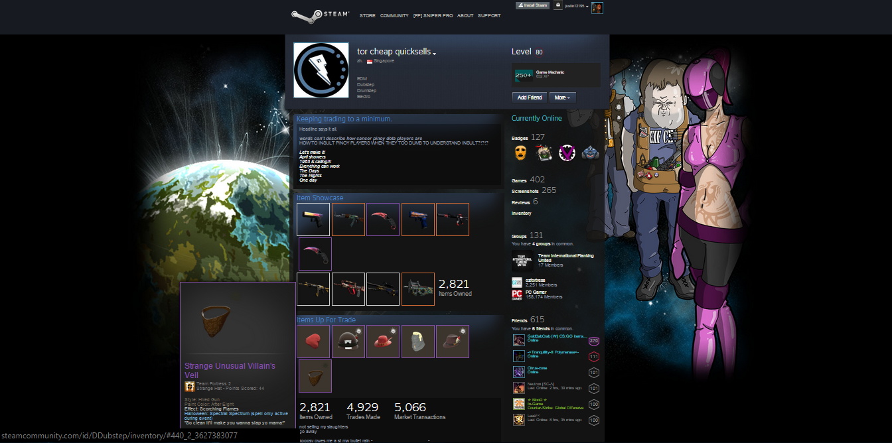Image resolution: width=892 pixels, height=443 pixels.
Task: Open the Game Mechanic 250+ badge
Action: point(524,76)
